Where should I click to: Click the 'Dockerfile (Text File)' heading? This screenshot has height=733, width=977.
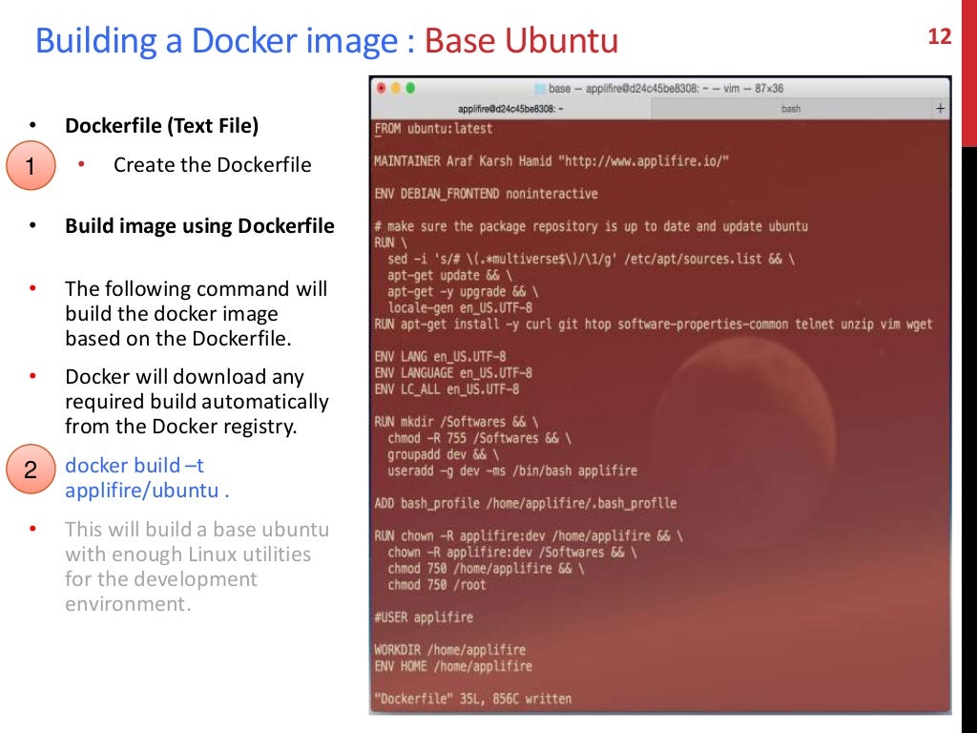click(162, 126)
